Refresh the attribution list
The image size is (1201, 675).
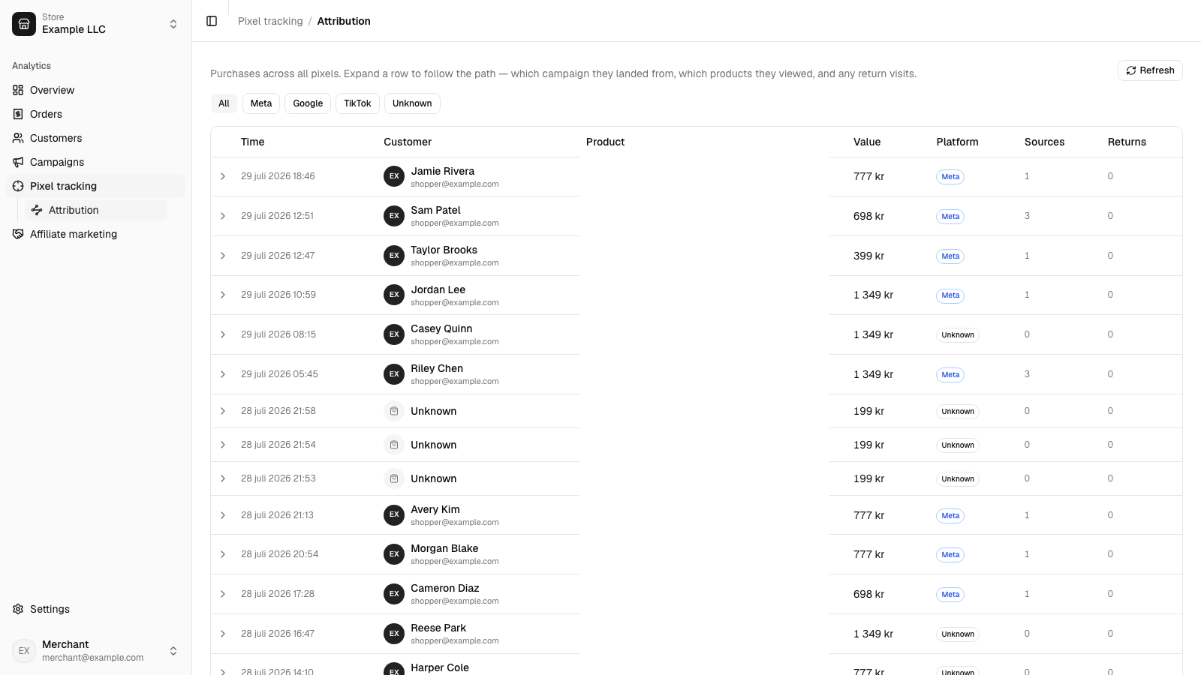(x=1150, y=70)
